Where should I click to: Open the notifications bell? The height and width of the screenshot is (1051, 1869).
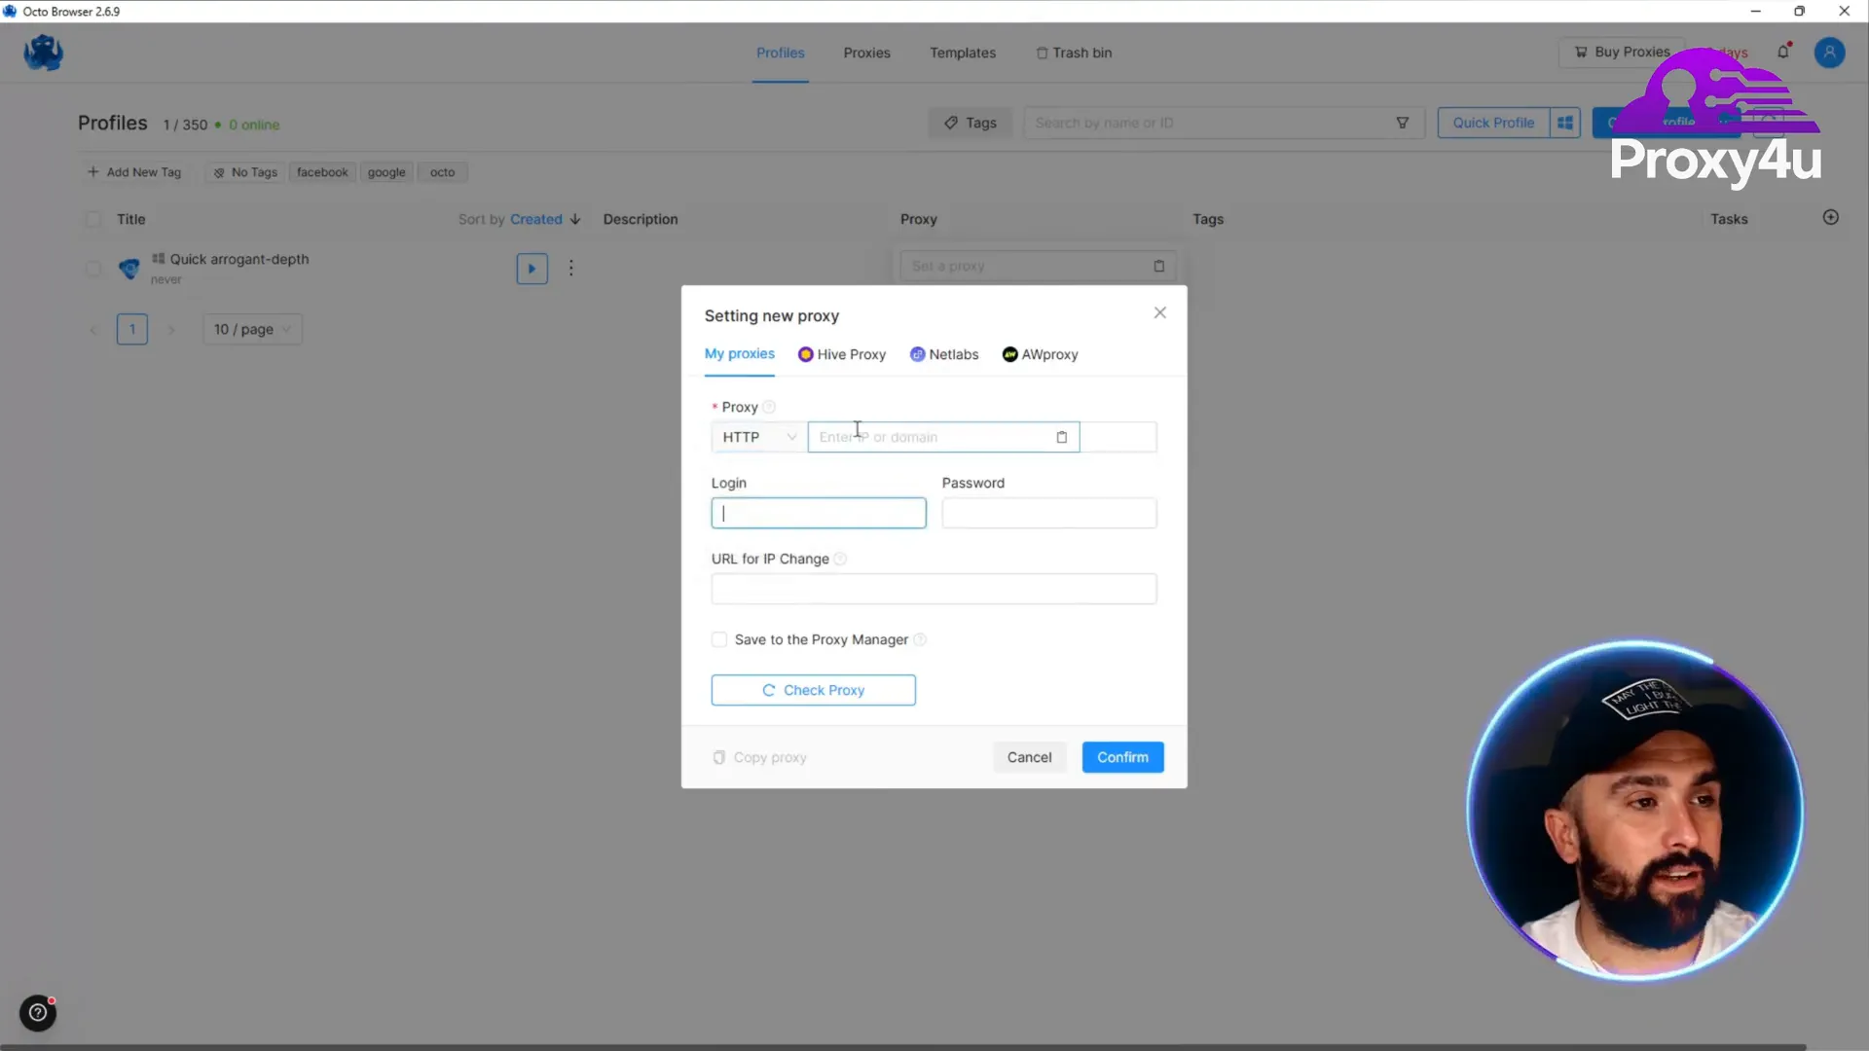coord(1783,52)
